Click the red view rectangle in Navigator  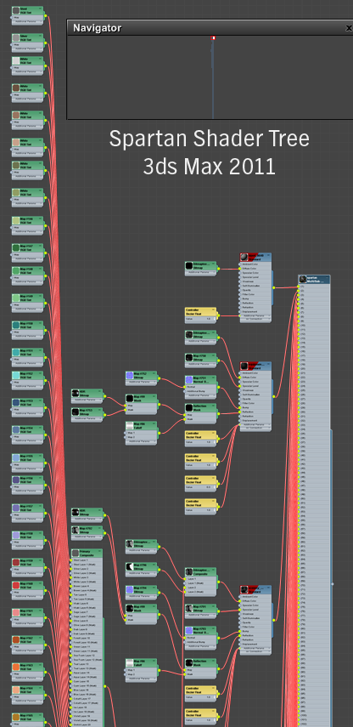click(x=213, y=38)
